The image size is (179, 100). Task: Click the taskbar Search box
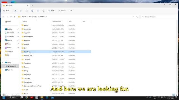(13, 97)
